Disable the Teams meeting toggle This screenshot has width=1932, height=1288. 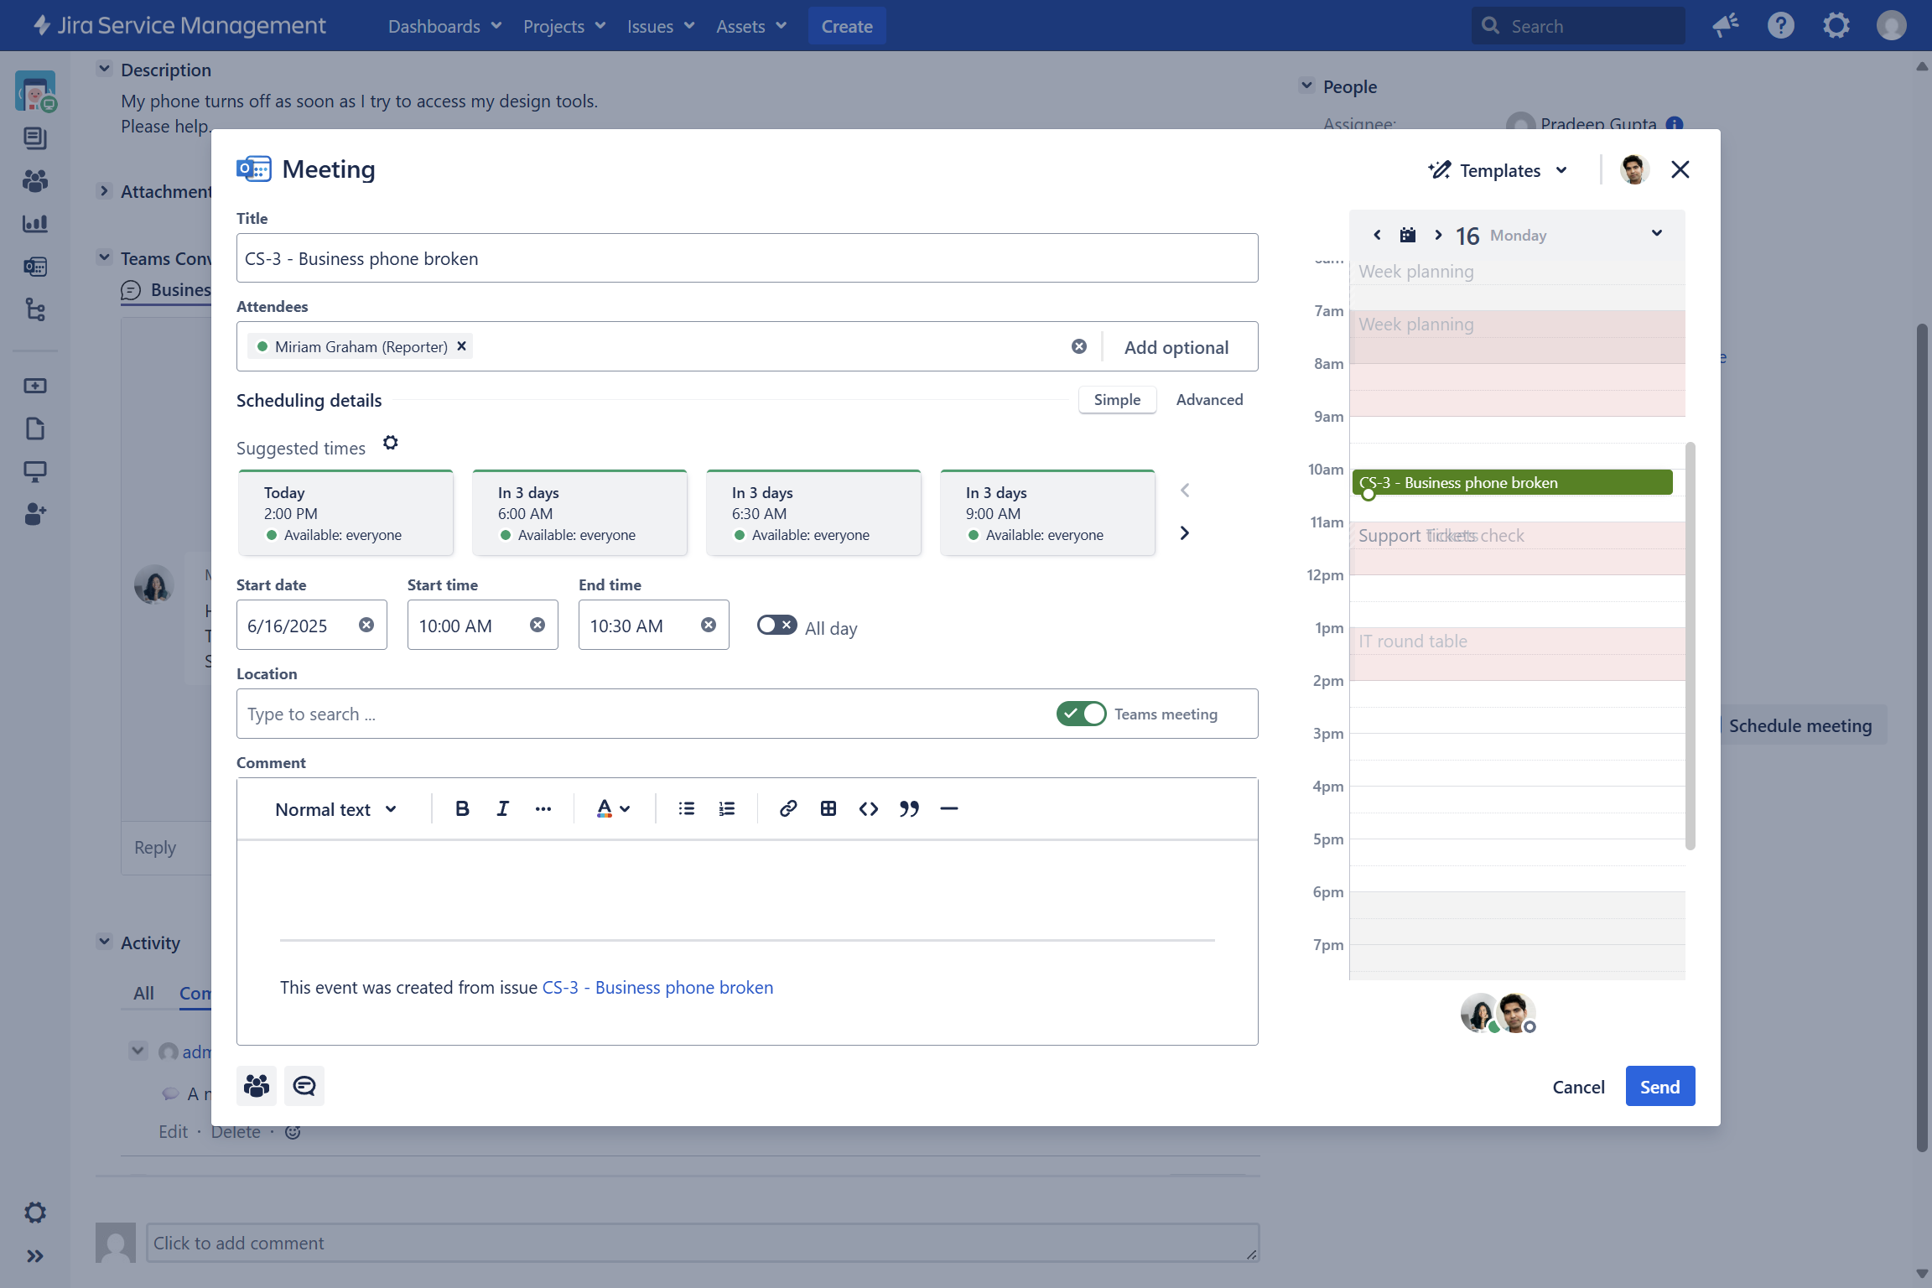click(1081, 714)
